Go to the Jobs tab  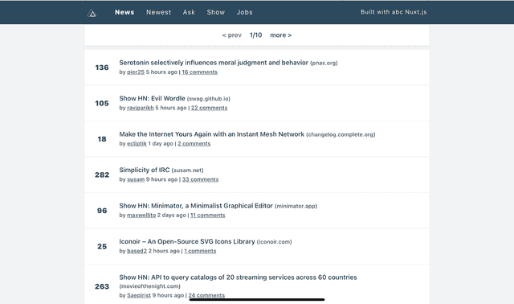(x=244, y=12)
